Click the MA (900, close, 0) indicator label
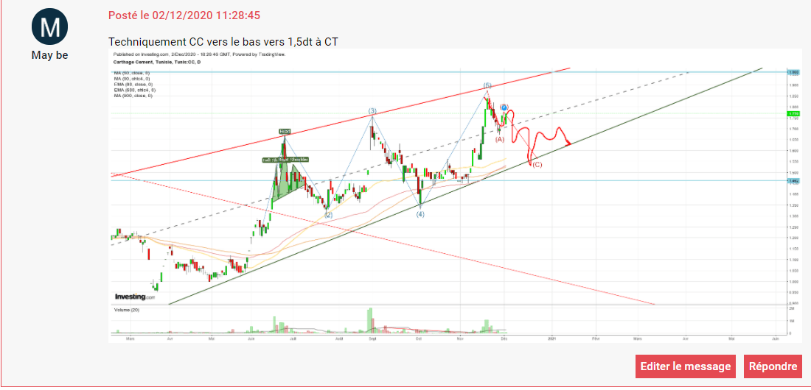 click(133, 96)
